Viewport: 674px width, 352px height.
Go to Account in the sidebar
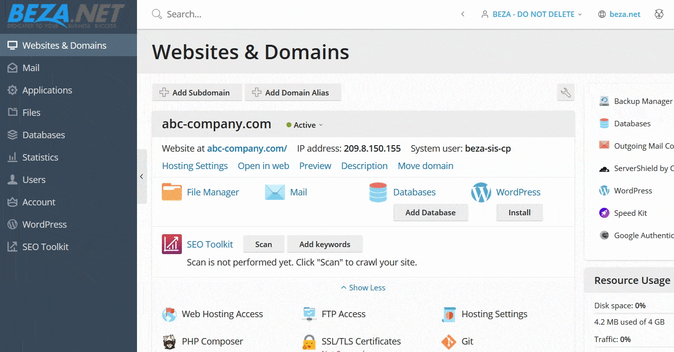(68, 202)
